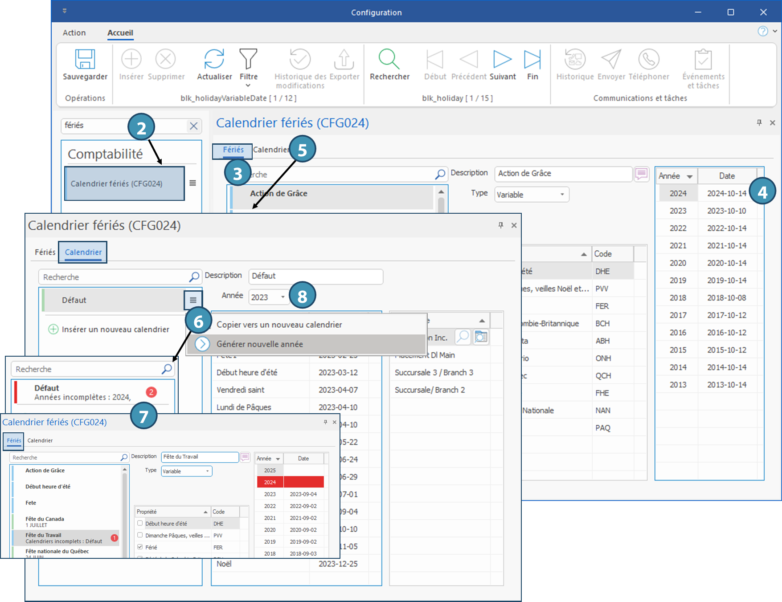Clear the fériés search box
The image size is (782, 602).
(193, 126)
